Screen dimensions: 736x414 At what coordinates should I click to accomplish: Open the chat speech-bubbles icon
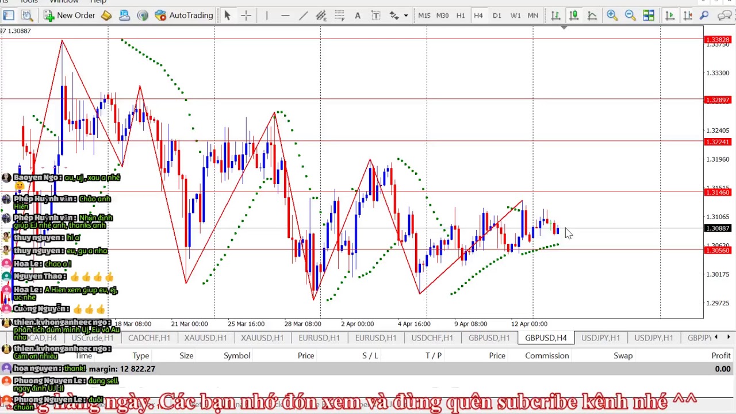(724, 16)
